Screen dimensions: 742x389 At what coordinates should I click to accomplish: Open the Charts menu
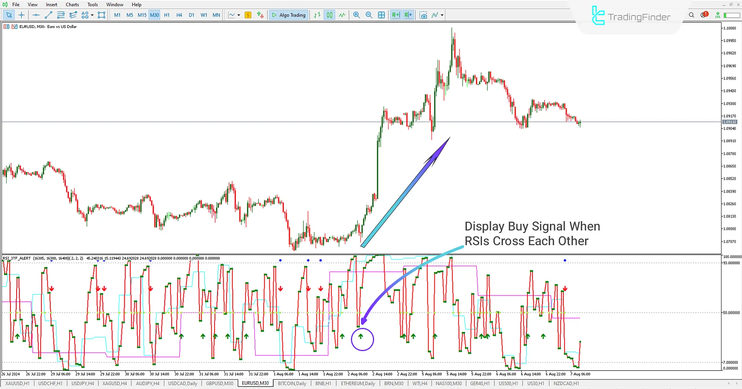[x=72, y=4]
